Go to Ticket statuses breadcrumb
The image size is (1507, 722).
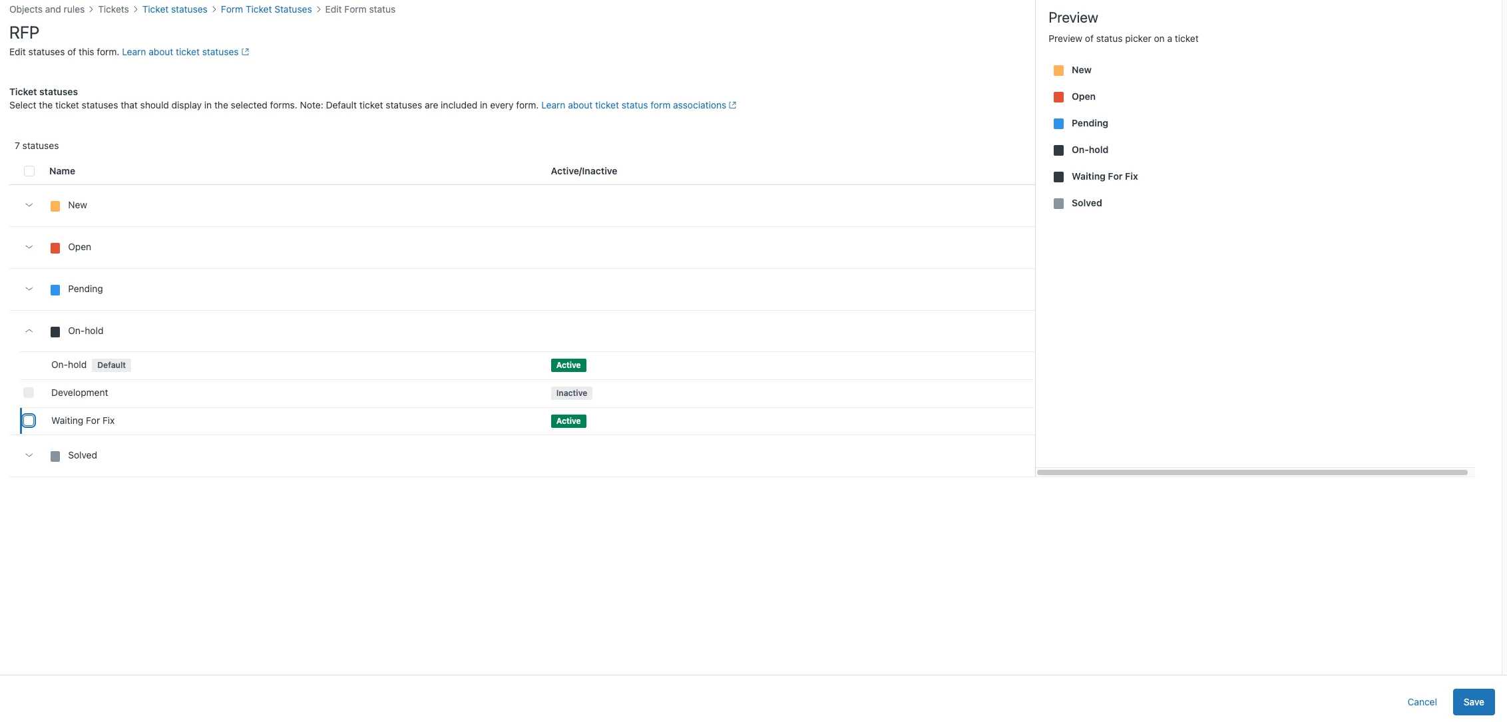(x=174, y=9)
